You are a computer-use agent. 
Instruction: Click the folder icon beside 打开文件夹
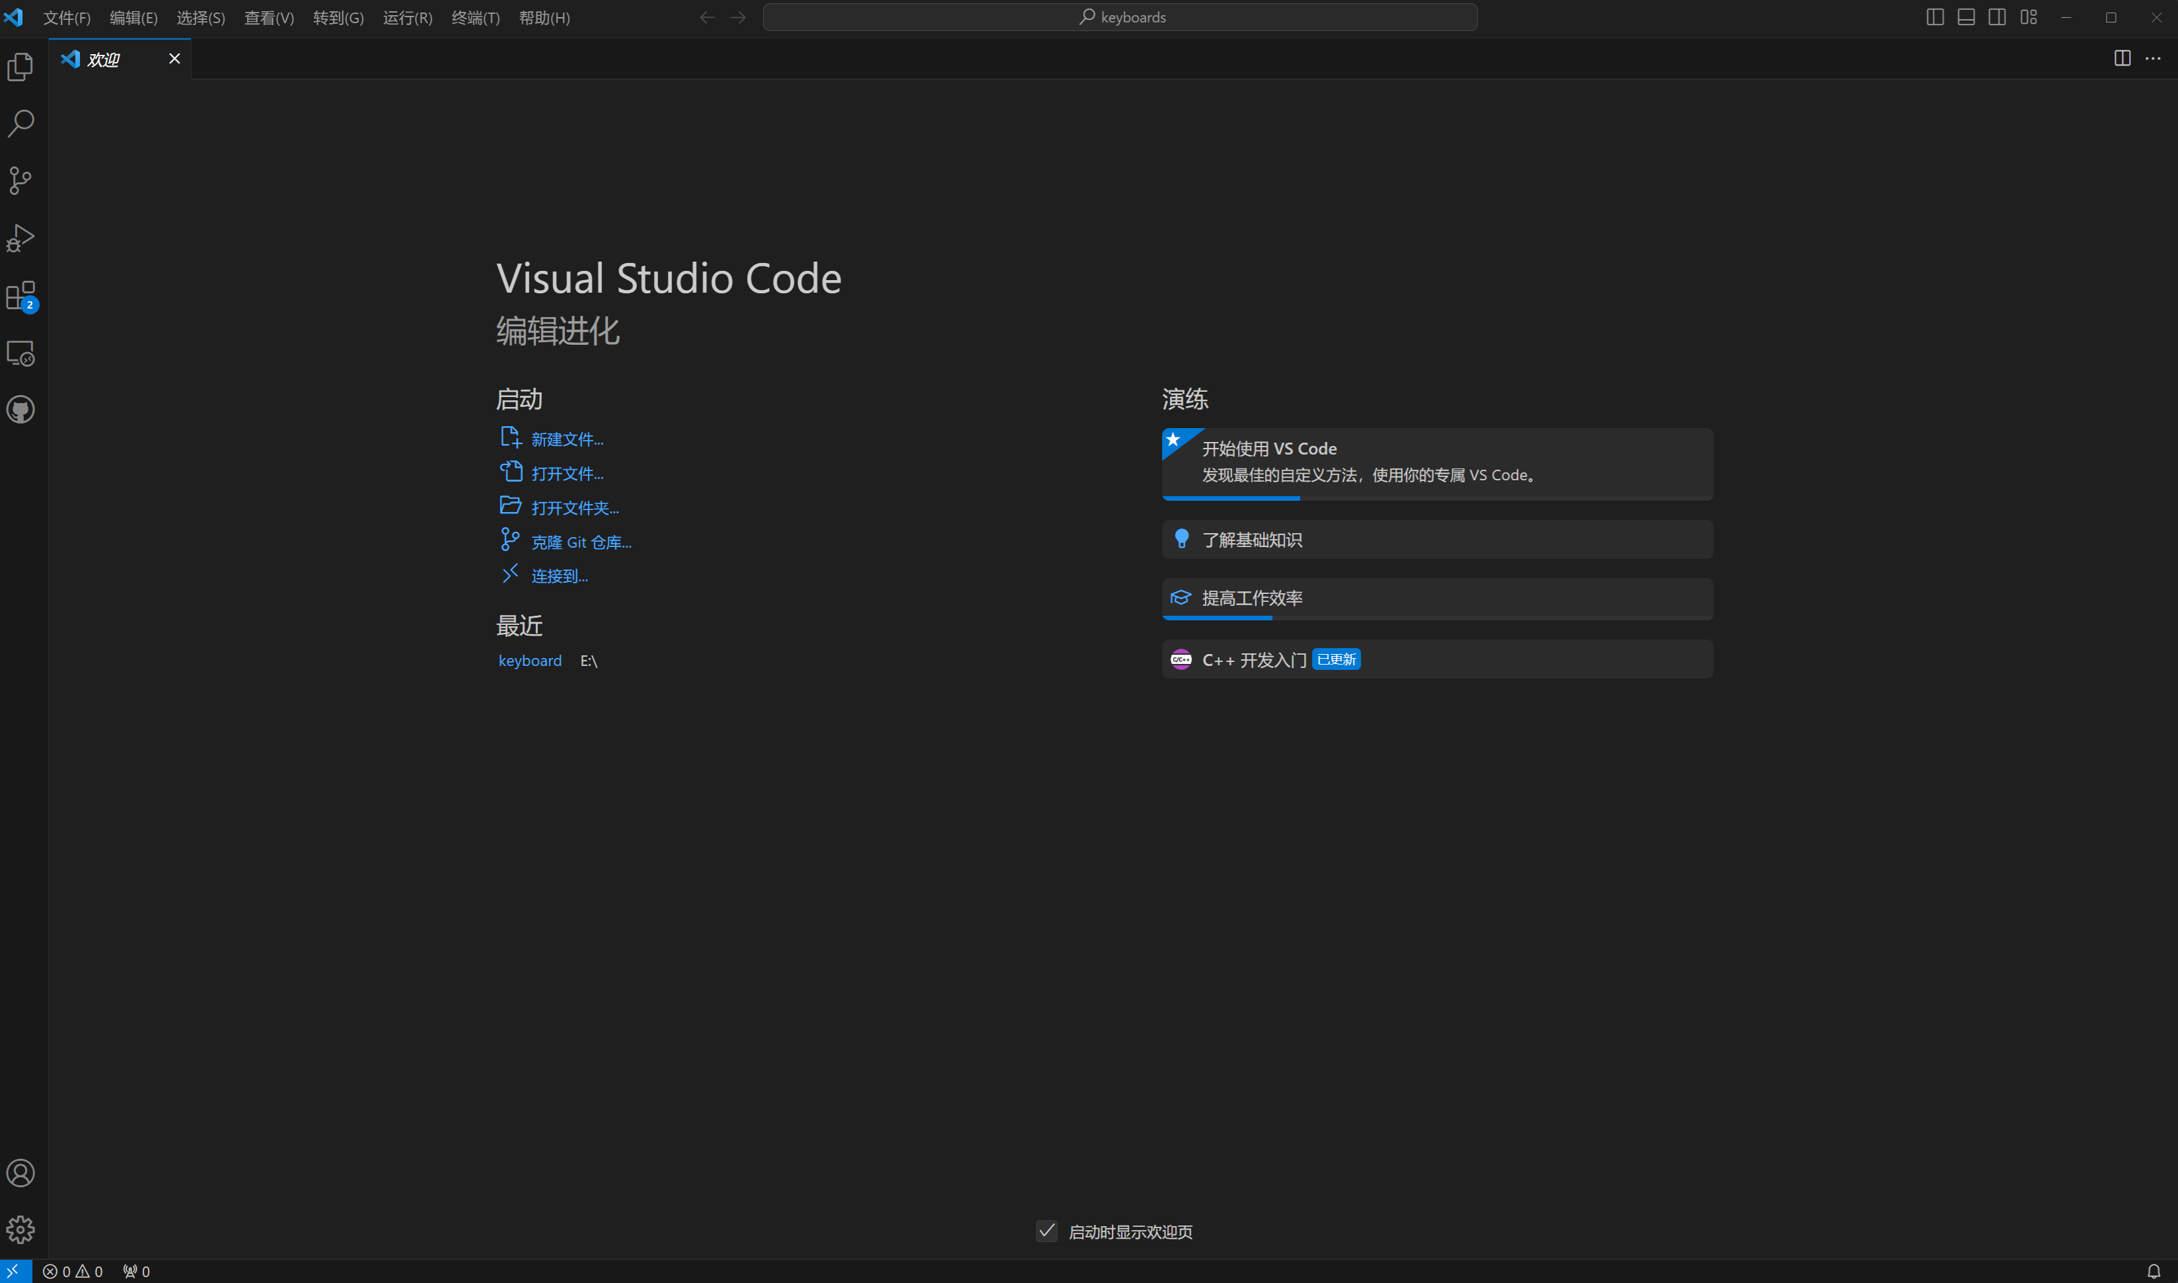511,505
